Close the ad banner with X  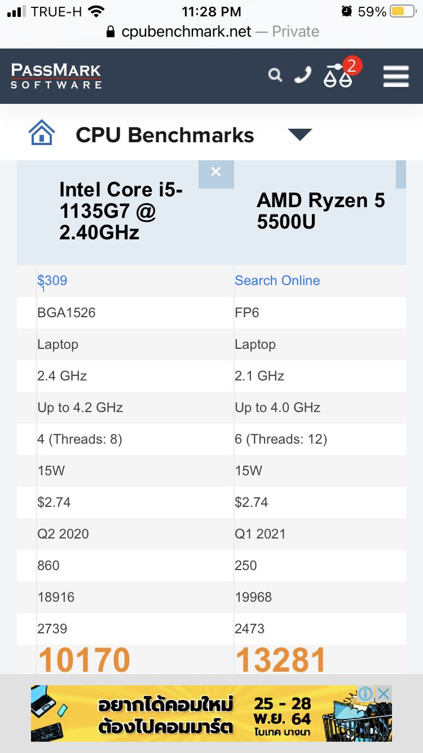pyautogui.click(x=383, y=694)
